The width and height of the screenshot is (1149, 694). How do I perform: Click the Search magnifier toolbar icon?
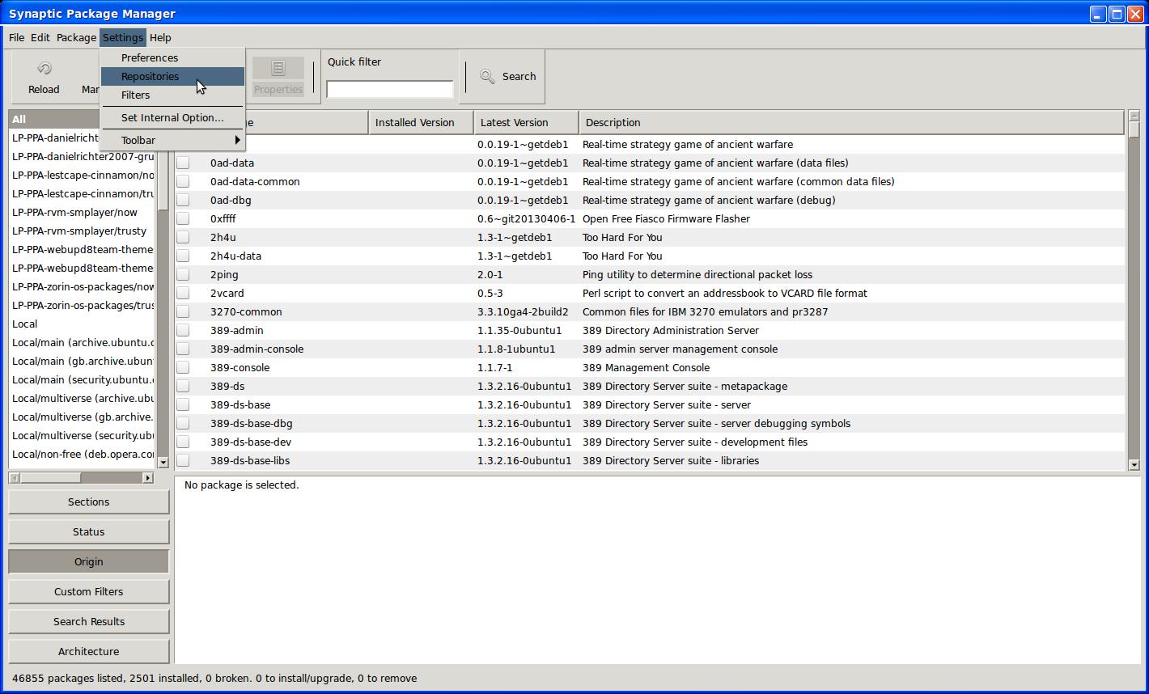(487, 76)
